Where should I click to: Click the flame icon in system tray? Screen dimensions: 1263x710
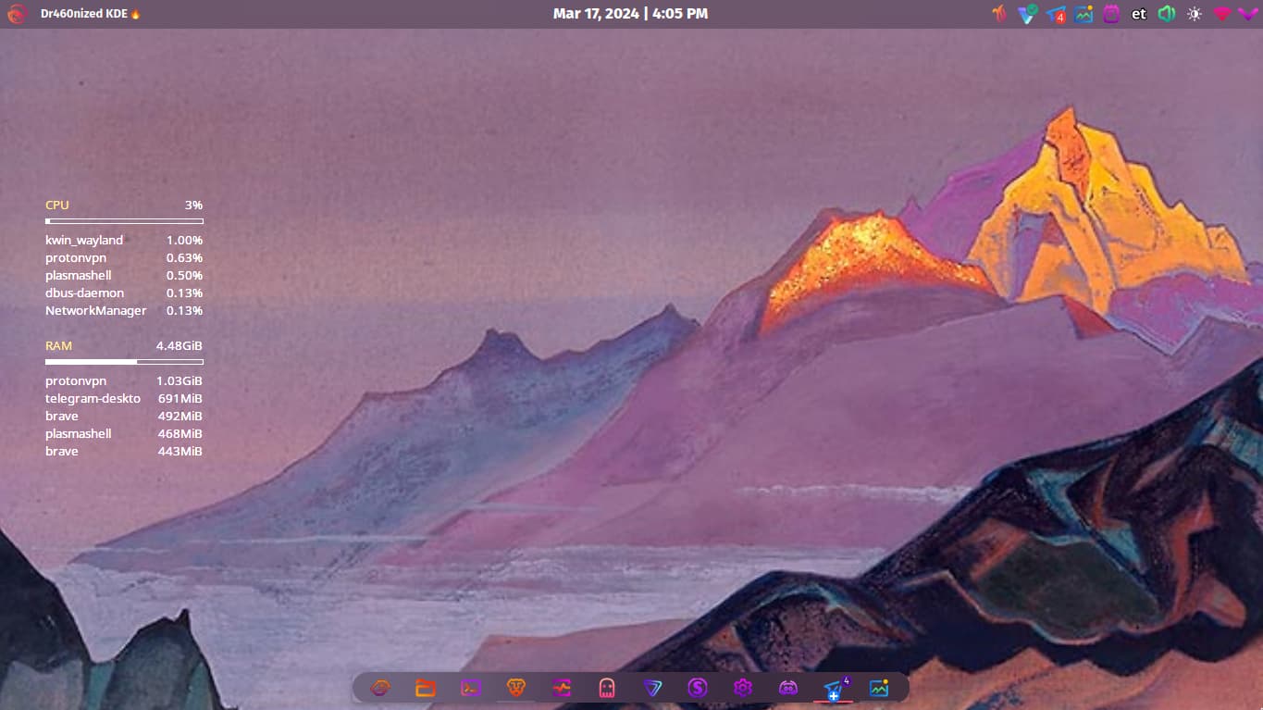pyautogui.click(x=999, y=14)
